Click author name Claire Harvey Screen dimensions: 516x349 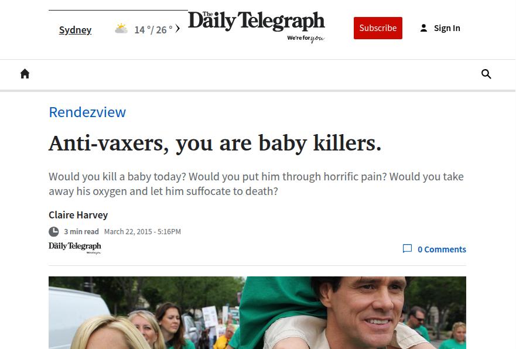(x=78, y=215)
